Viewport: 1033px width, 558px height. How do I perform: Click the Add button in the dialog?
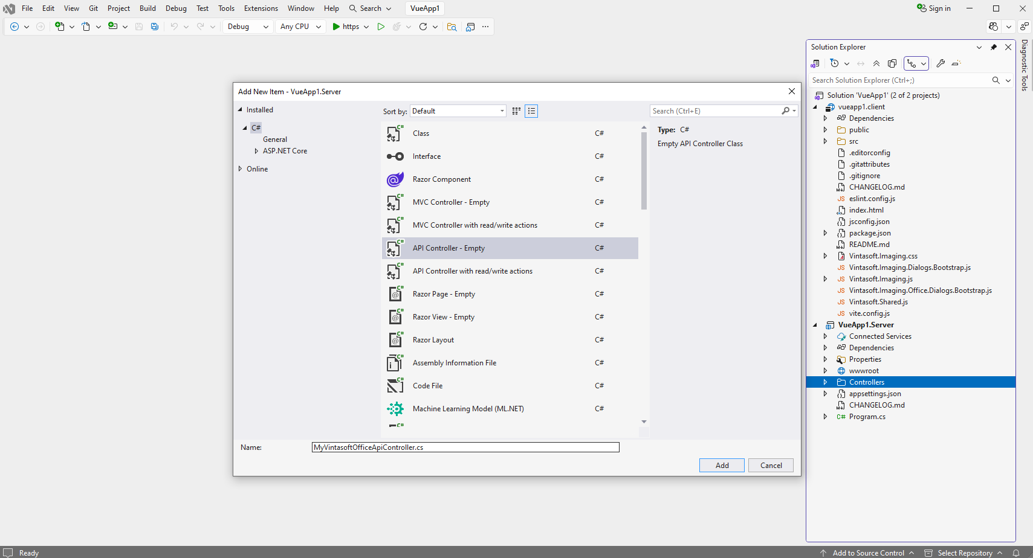coord(722,466)
